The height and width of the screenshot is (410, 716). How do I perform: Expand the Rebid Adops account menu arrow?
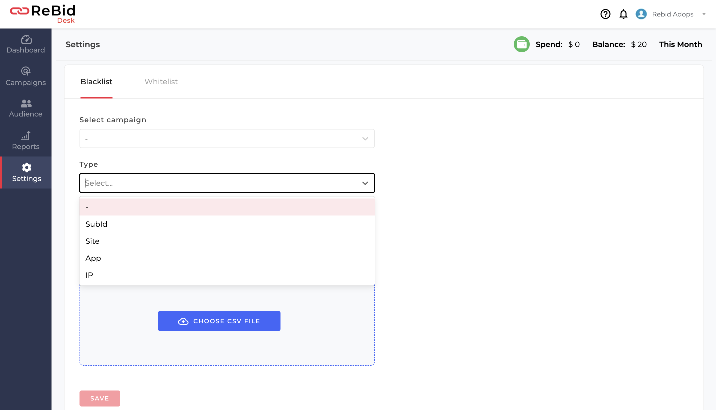click(703, 14)
